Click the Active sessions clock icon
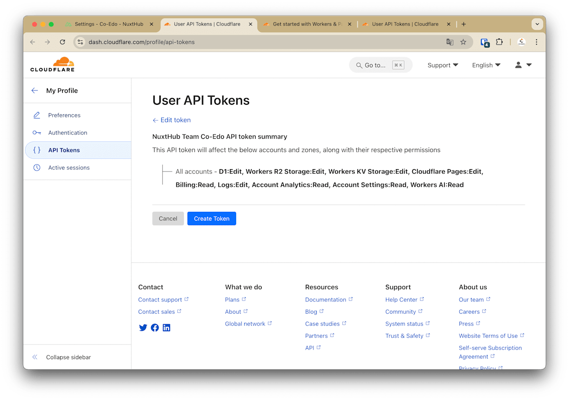 (37, 168)
